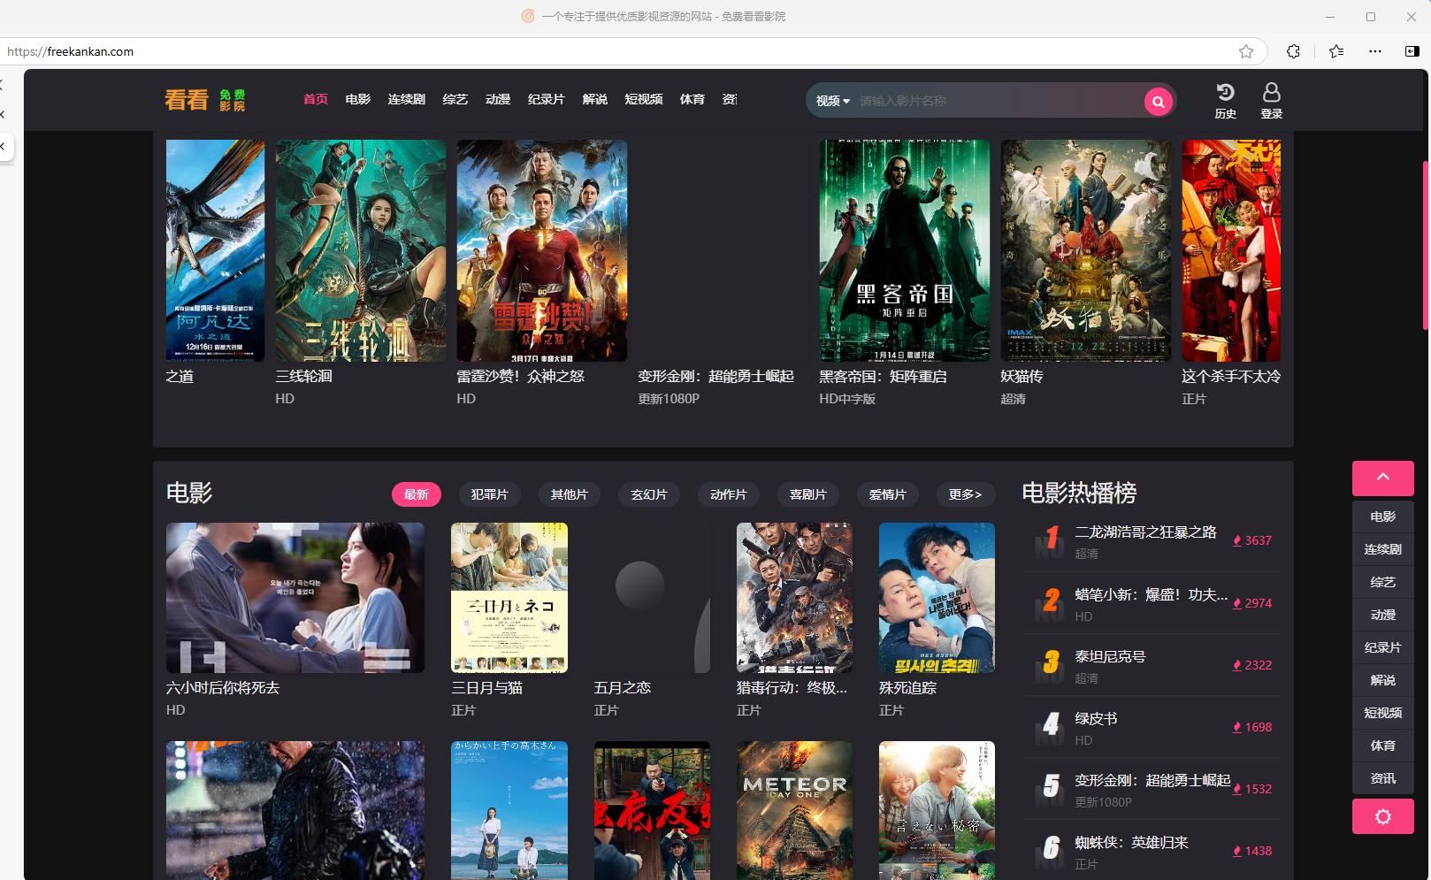Open the 解说 nav menu item
1431x880 pixels.
[595, 99]
